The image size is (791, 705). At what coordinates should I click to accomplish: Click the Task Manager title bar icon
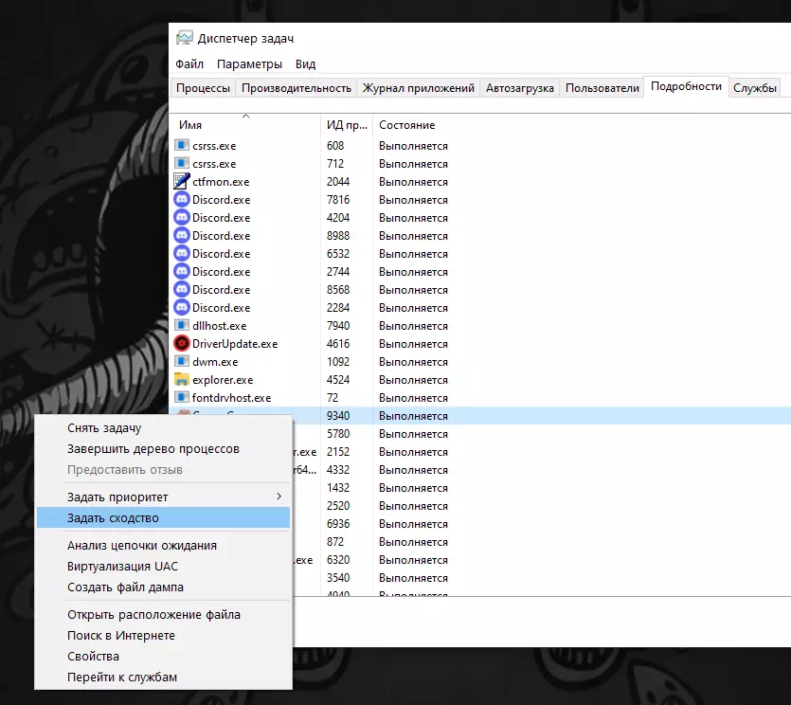tap(184, 38)
